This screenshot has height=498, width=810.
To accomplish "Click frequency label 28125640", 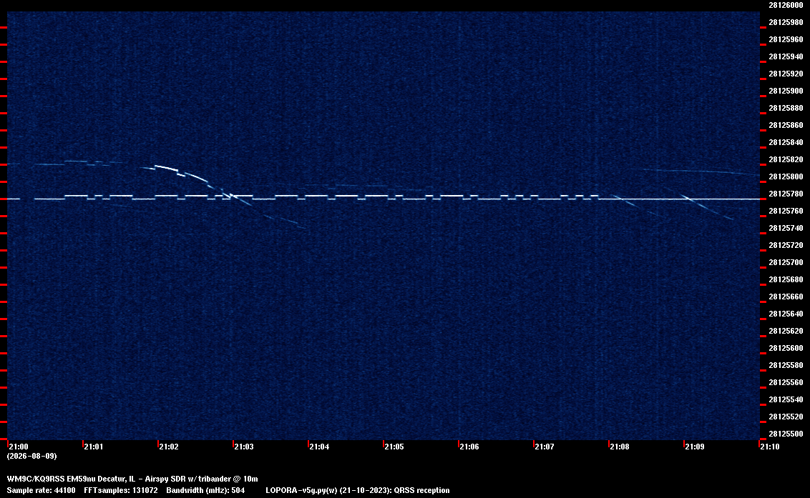I will (786, 313).
